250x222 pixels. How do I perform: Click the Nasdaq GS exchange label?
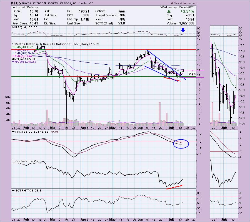click(86, 3)
